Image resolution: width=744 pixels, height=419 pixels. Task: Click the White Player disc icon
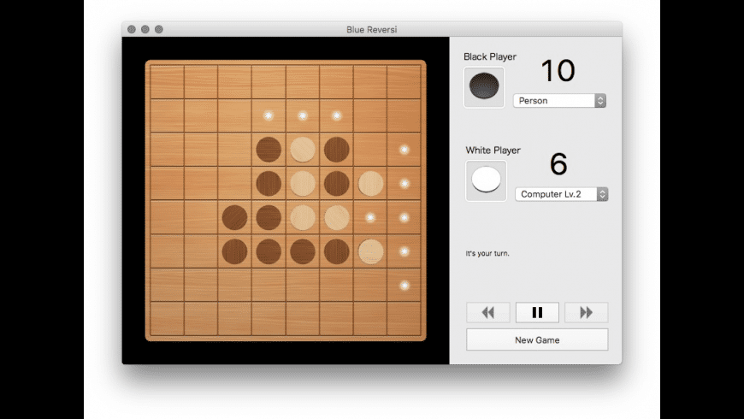pyautogui.click(x=487, y=180)
